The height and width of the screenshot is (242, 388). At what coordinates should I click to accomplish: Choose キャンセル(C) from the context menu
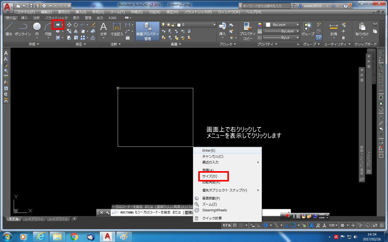coord(213,156)
